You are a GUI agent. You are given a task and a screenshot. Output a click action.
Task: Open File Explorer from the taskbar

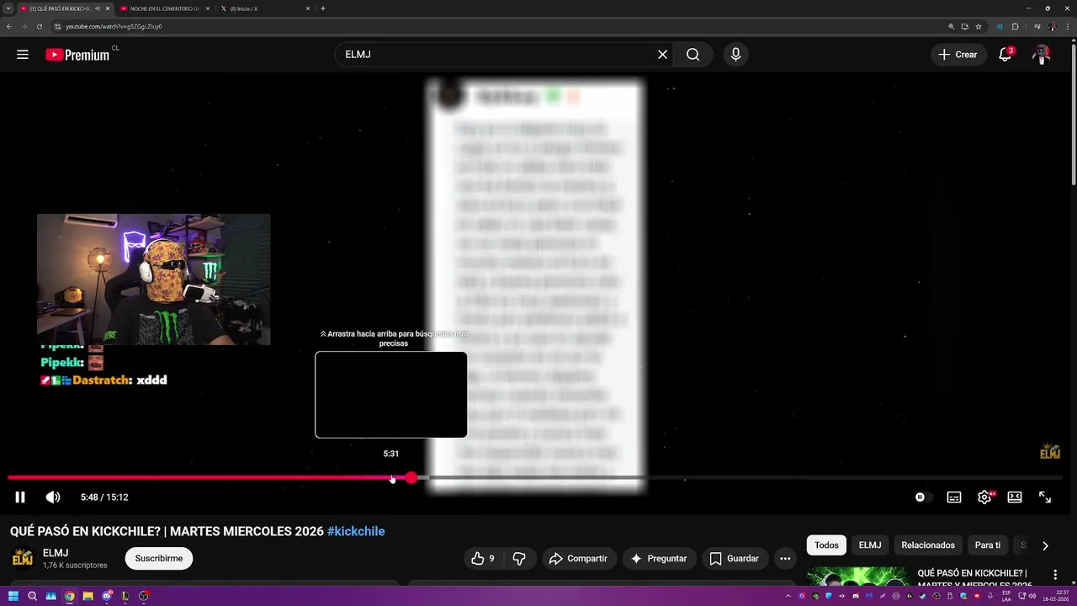click(x=88, y=596)
